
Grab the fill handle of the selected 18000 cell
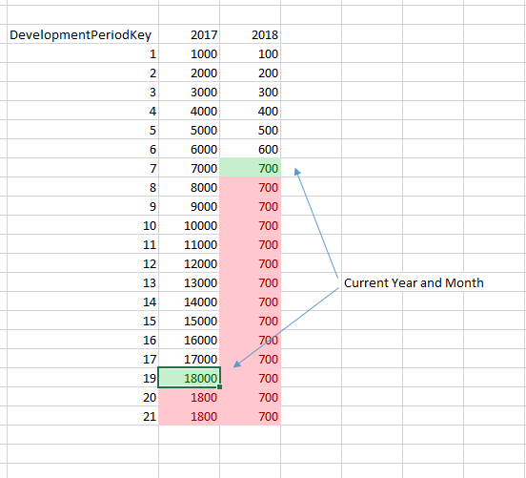220,387
